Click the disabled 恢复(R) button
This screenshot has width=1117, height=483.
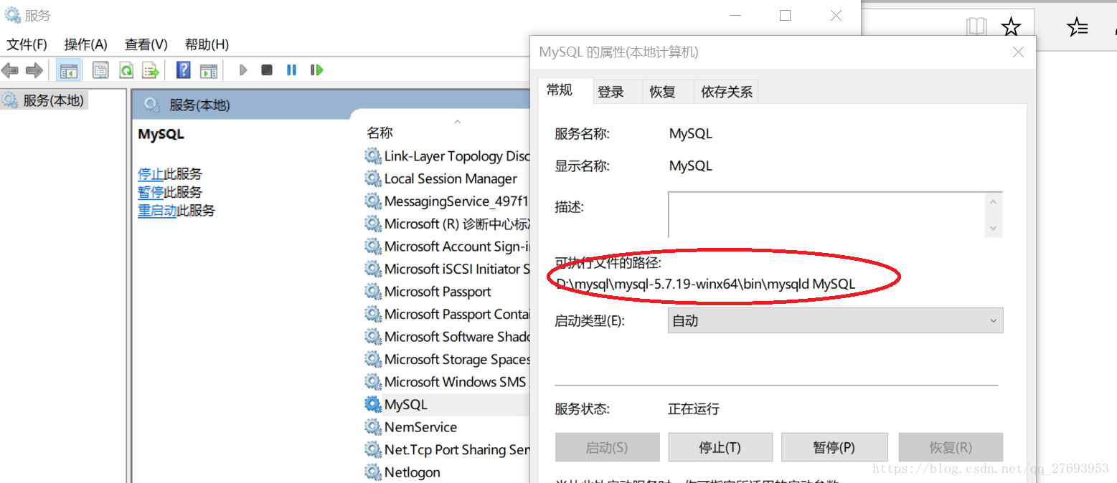click(951, 447)
